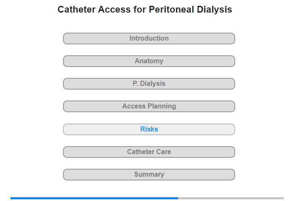Navigate to the Risks menu entry
This screenshot has height=201, width=294.
click(x=149, y=129)
